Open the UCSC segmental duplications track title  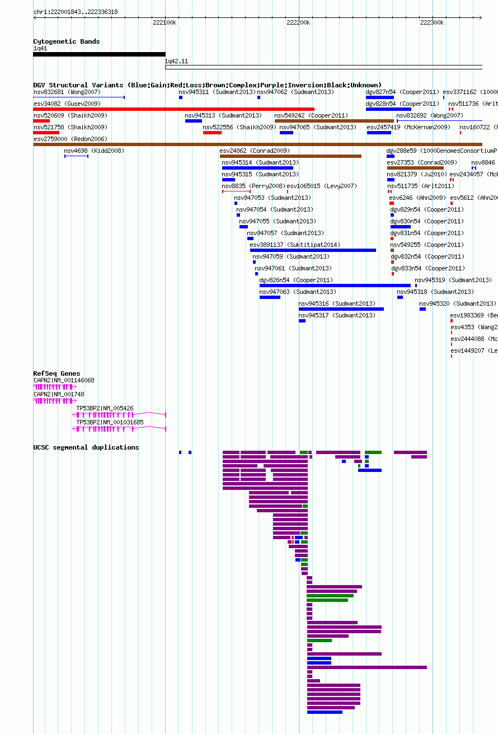pyautogui.click(x=86, y=447)
